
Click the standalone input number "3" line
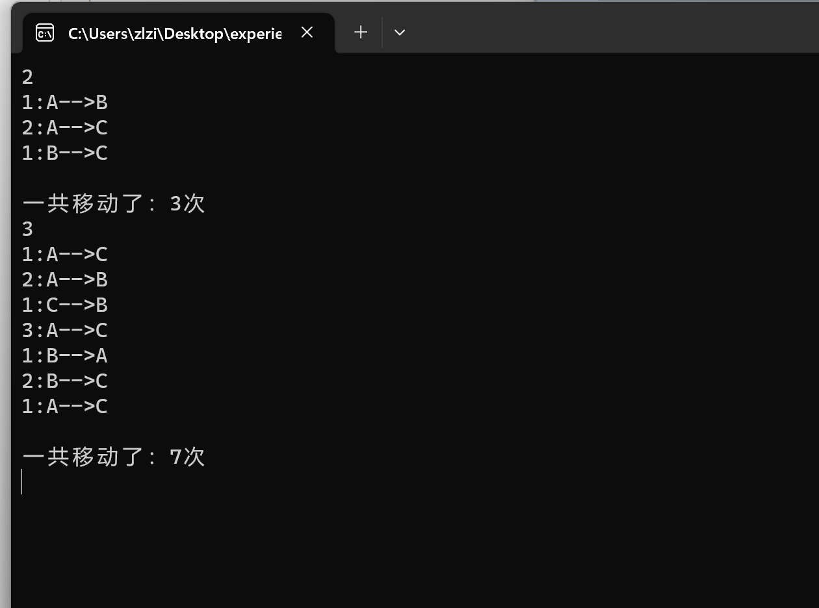point(27,229)
